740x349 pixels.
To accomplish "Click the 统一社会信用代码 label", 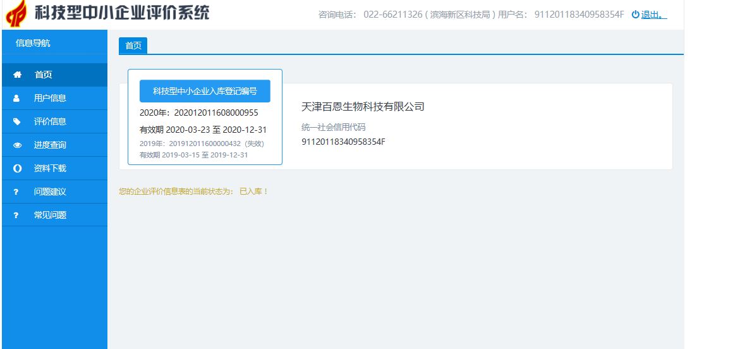I will pyautogui.click(x=334, y=127).
